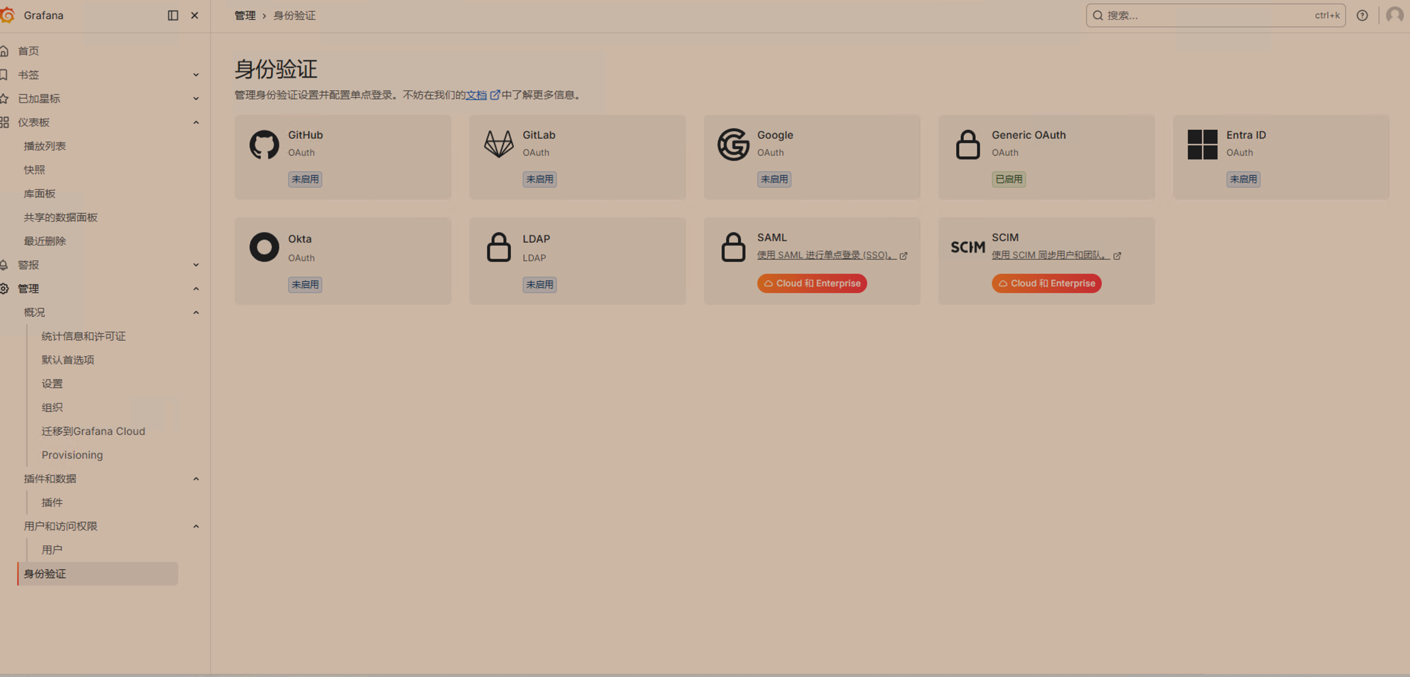Toggle the dock sidebar menu icon
1410x677 pixels.
tap(173, 15)
